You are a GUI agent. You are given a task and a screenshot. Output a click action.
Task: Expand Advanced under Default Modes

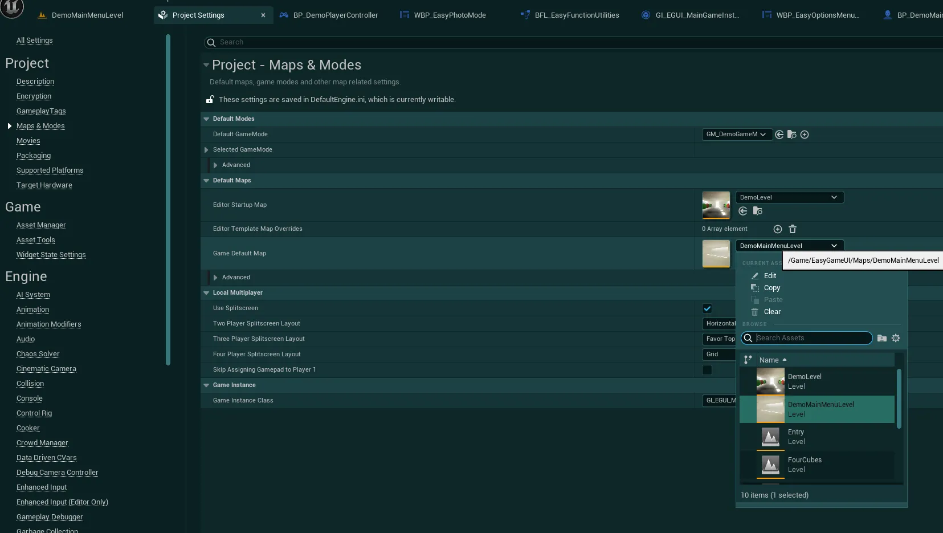click(x=215, y=165)
